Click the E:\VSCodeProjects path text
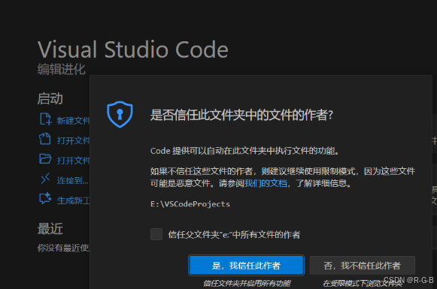This screenshot has height=289, width=437. (190, 204)
